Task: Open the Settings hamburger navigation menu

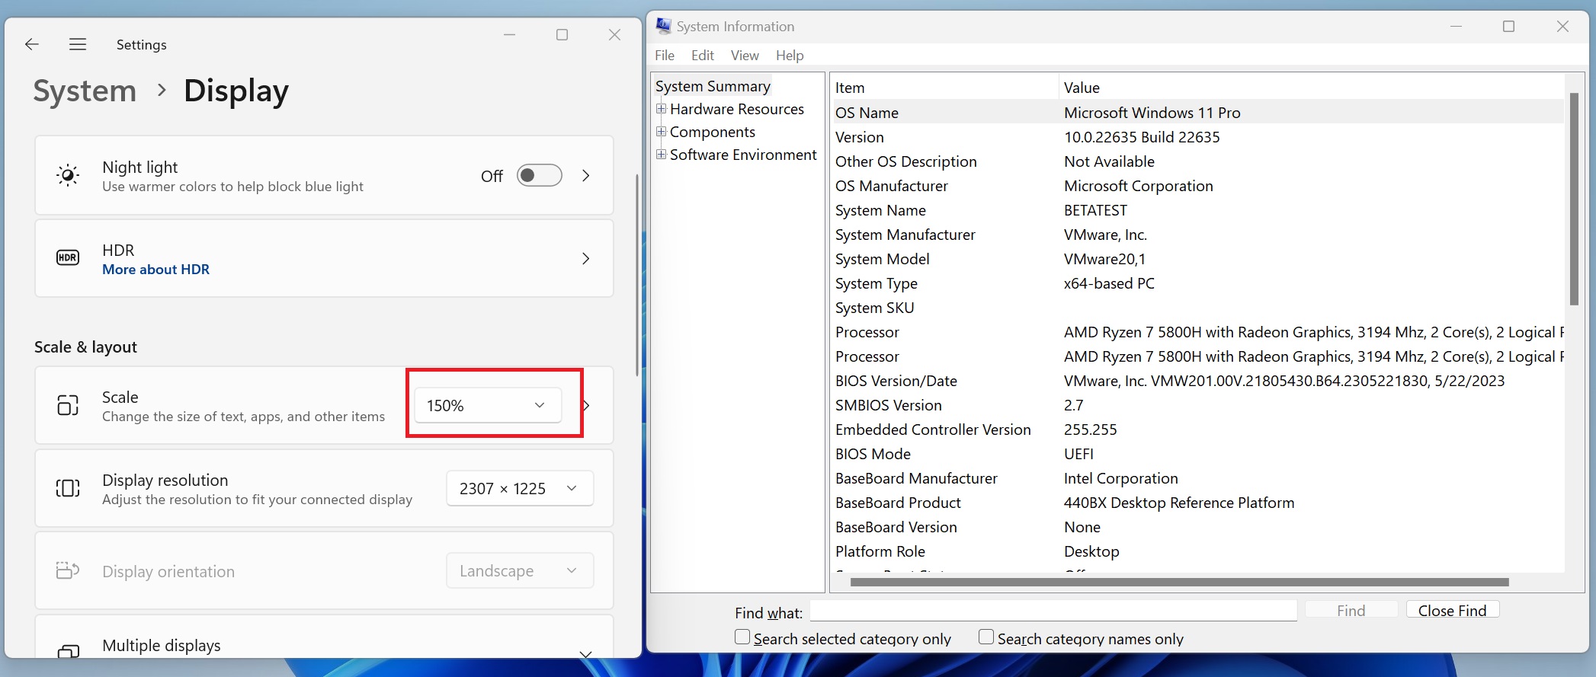Action: coord(77,44)
